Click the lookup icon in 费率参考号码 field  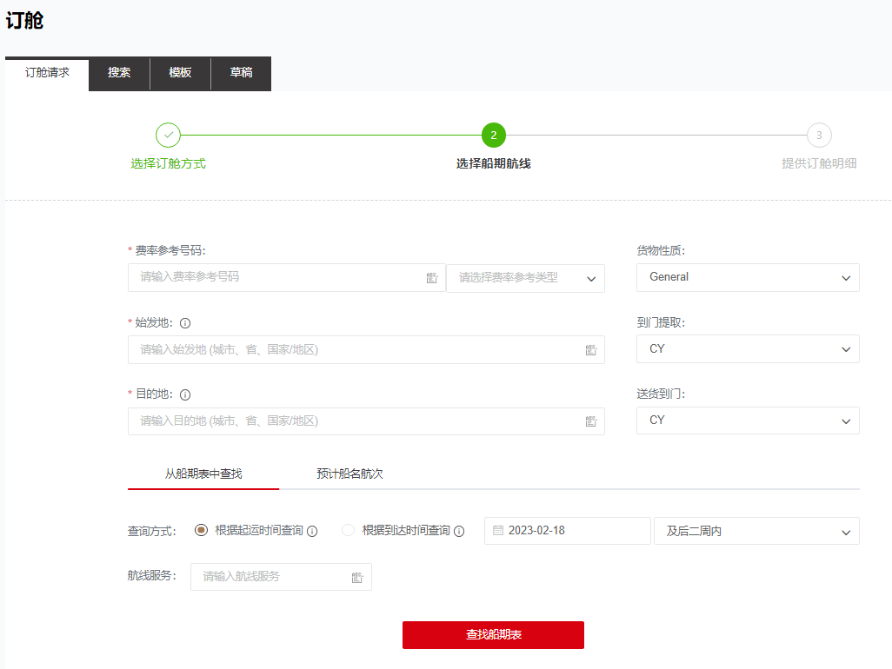coord(432,278)
